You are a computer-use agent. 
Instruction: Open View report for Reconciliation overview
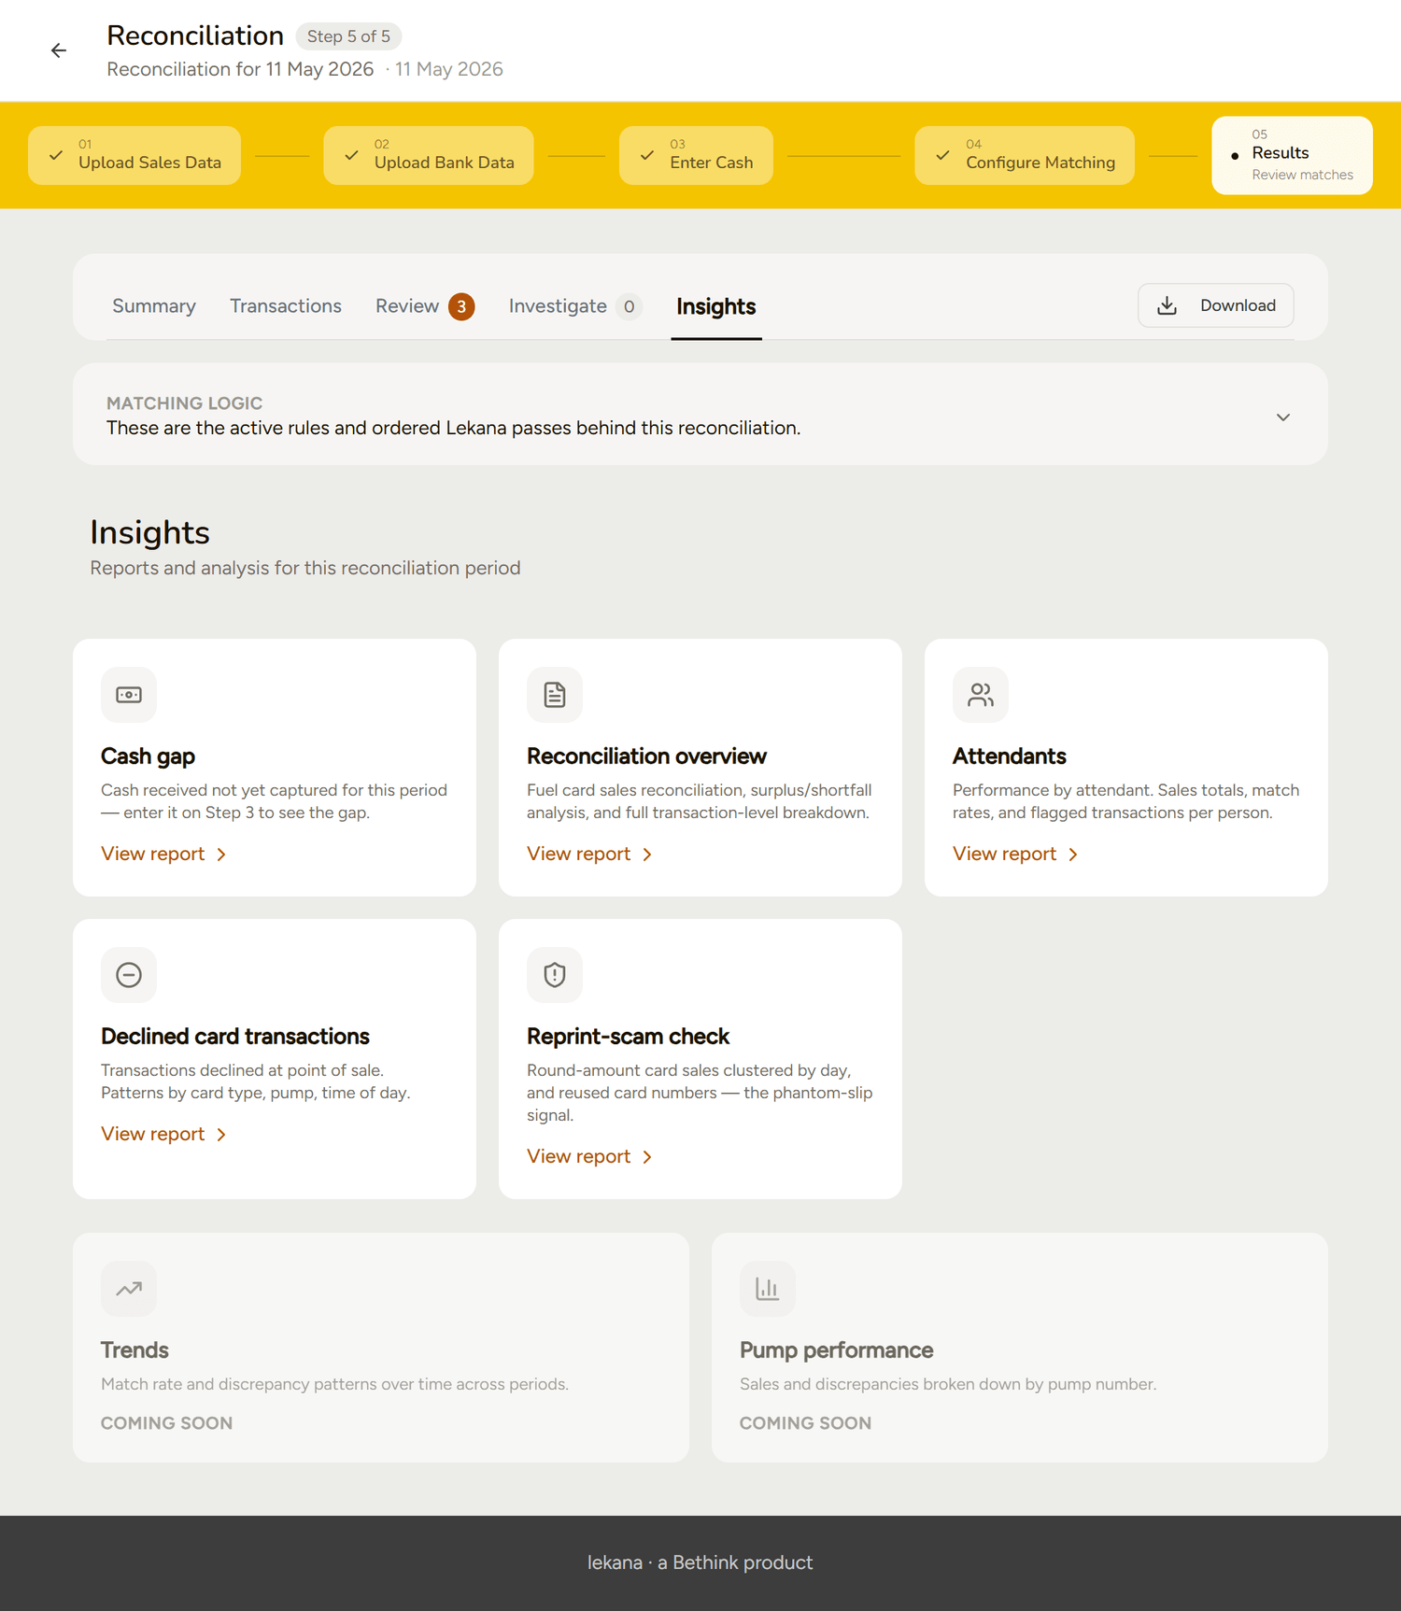(589, 855)
